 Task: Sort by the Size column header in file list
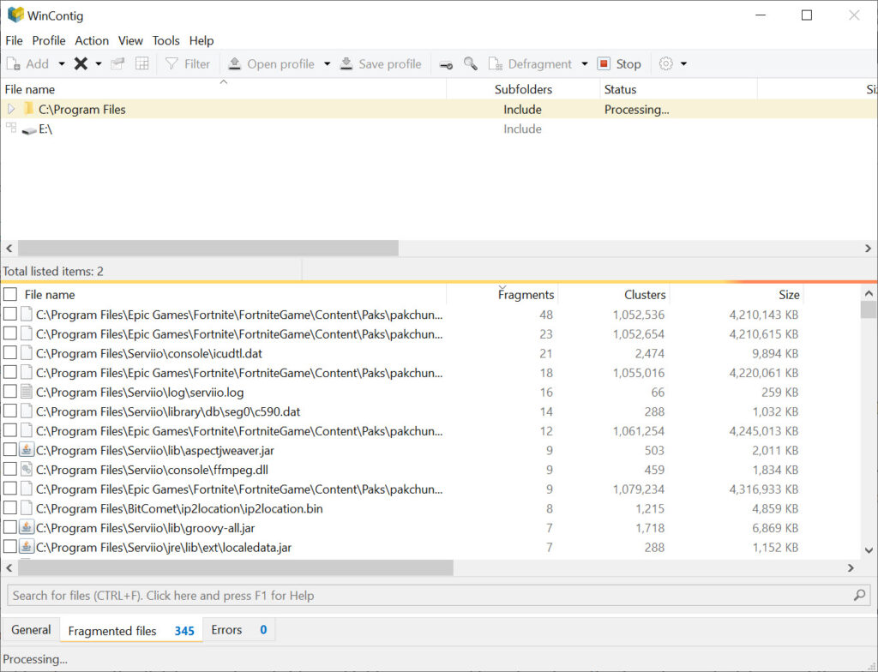pyautogui.click(x=736, y=295)
